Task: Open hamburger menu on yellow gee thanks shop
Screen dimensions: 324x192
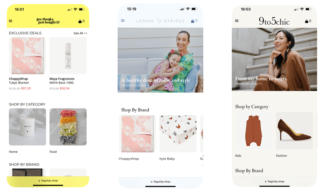Action: coord(10,21)
